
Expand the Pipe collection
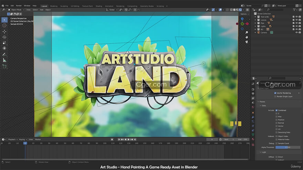point(255,23)
